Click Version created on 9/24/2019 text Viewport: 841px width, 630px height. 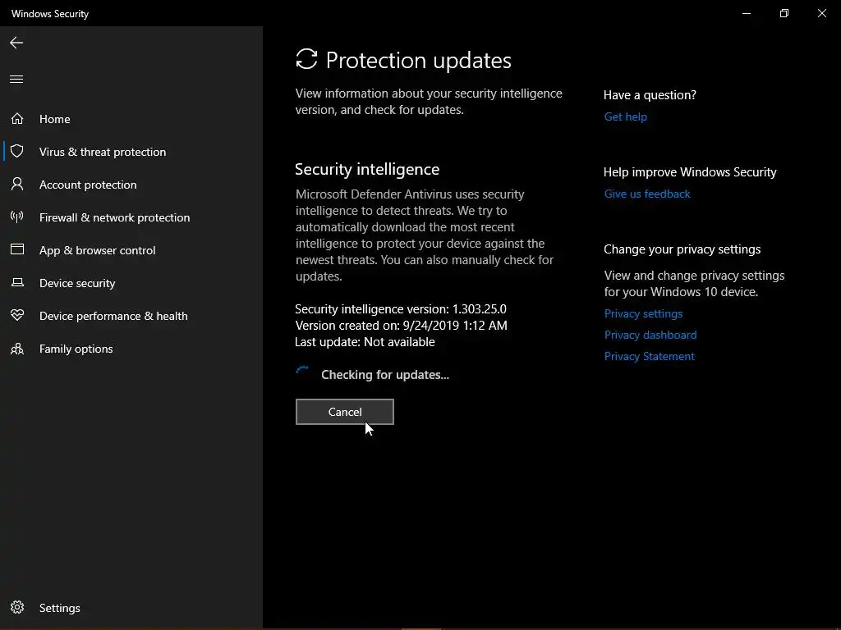pyautogui.click(x=401, y=325)
